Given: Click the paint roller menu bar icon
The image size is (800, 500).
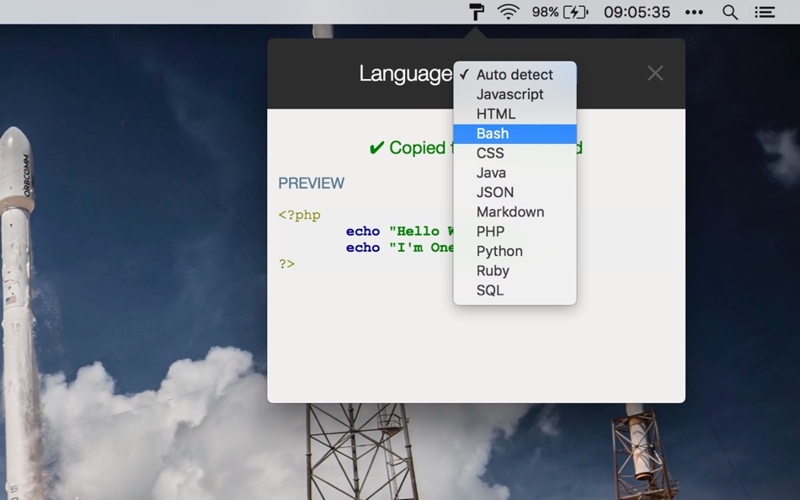Looking at the screenshot, I should pyautogui.click(x=476, y=12).
